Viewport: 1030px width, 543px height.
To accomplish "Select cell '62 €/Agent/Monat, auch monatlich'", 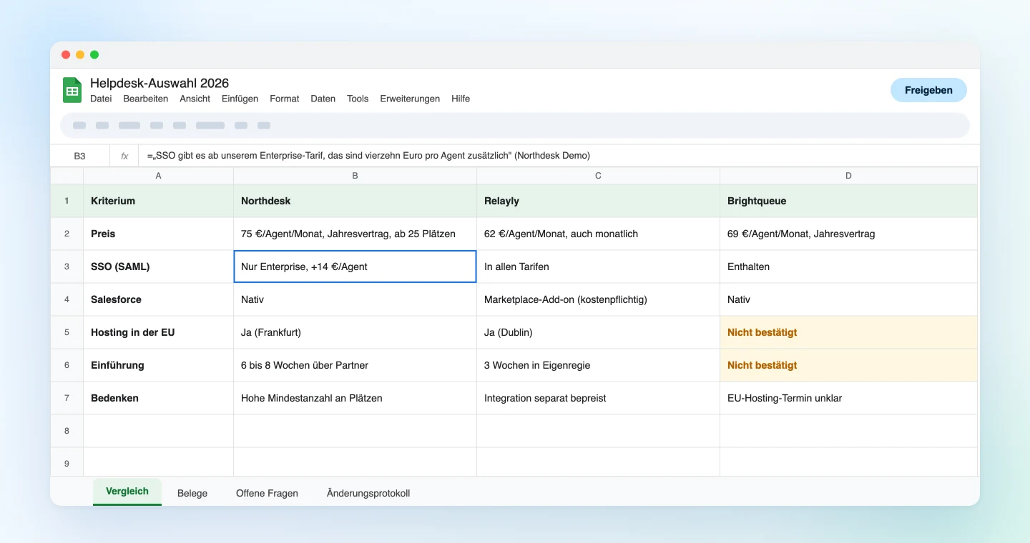I will coord(599,234).
